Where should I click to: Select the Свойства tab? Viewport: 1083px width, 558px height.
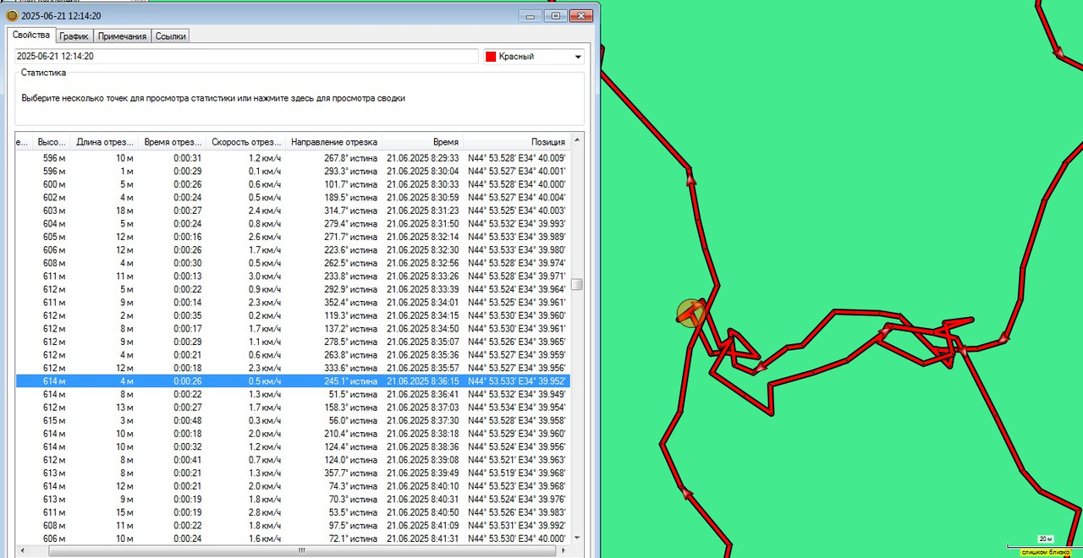[x=31, y=35]
